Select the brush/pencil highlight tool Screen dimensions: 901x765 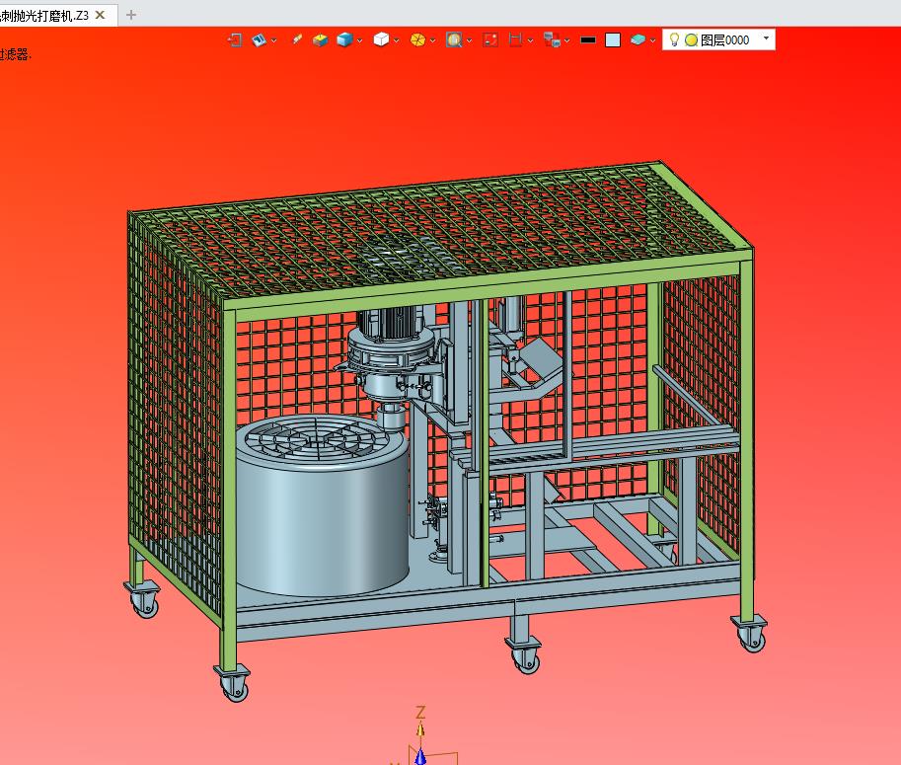[296, 39]
